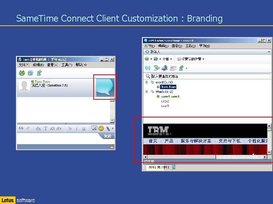Click the Send button in chat window
Screen dimensions: 273x204
click(x=107, y=136)
